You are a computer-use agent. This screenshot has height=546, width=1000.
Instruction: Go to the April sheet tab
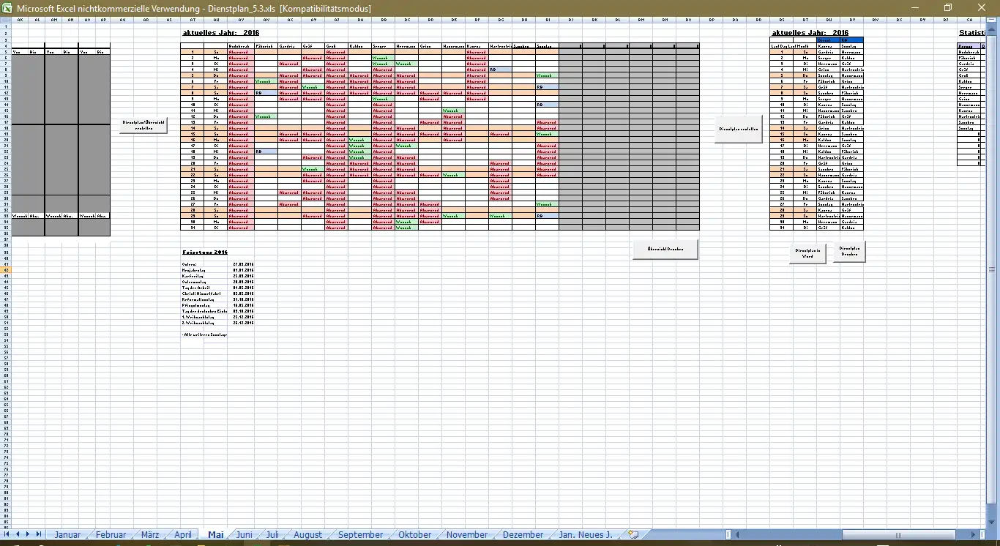click(183, 535)
